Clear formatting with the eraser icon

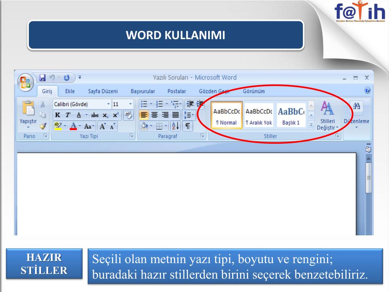point(128,115)
